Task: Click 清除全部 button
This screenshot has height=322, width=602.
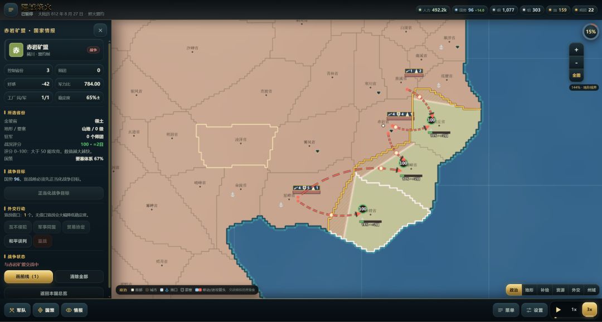Action: (x=79, y=276)
